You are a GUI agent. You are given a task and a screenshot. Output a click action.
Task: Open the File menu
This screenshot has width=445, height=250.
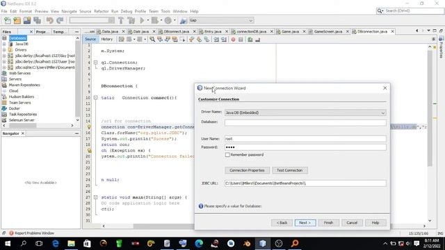[x=4, y=11]
